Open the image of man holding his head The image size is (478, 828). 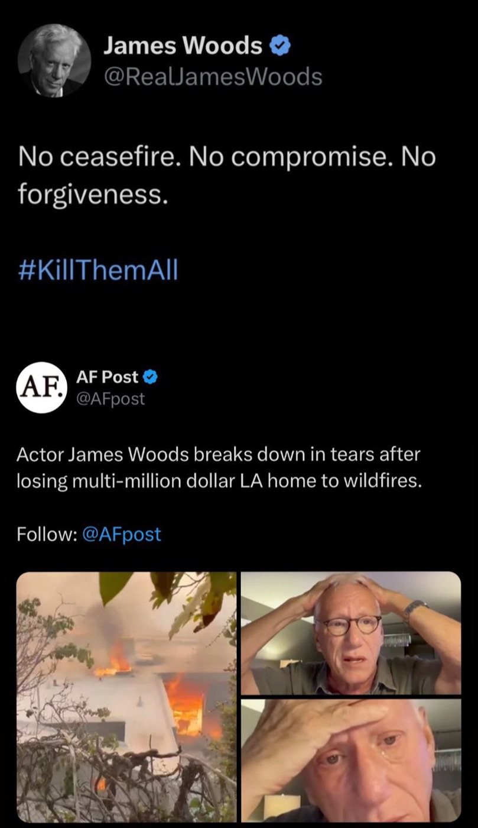(x=351, y=632)
